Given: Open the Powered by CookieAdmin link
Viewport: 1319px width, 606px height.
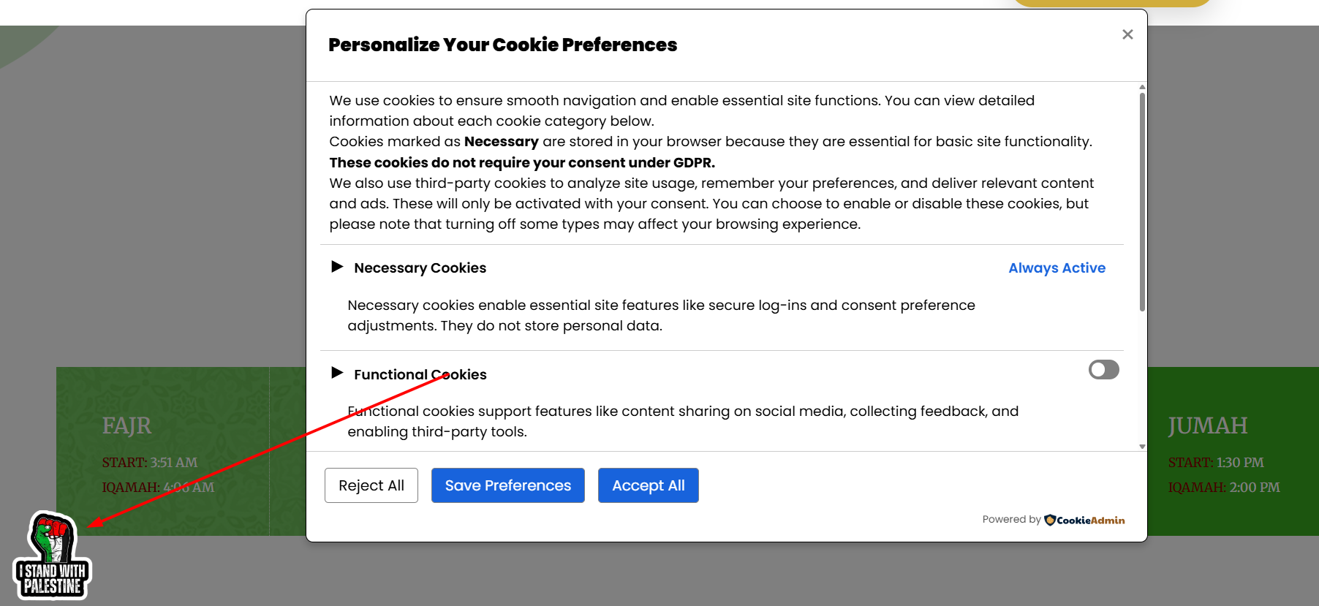Looking at the screenshot, I should click(1054, 520).
